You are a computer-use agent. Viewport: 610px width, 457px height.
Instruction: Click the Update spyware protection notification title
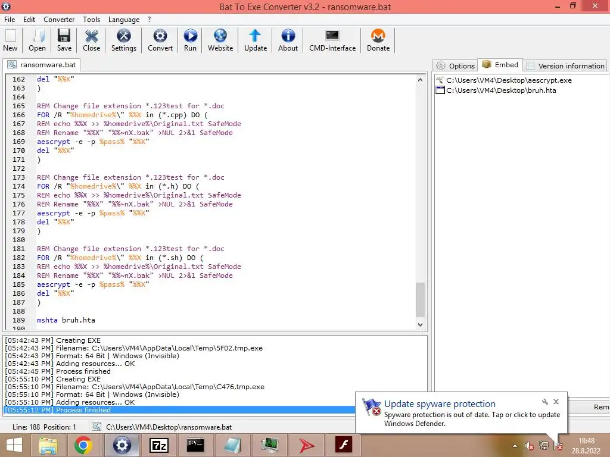coord(440,404)
